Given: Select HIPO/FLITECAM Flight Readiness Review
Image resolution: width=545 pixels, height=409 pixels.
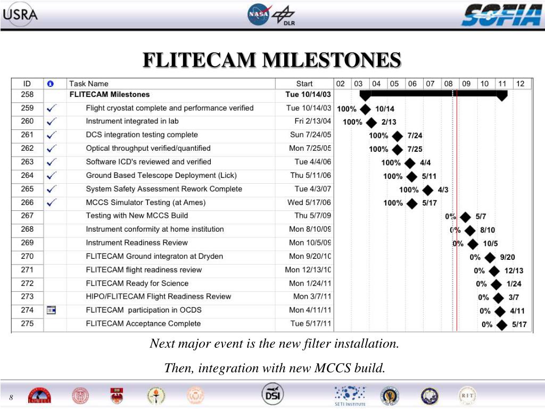Looking at the screenshot, I should point(159,297).
